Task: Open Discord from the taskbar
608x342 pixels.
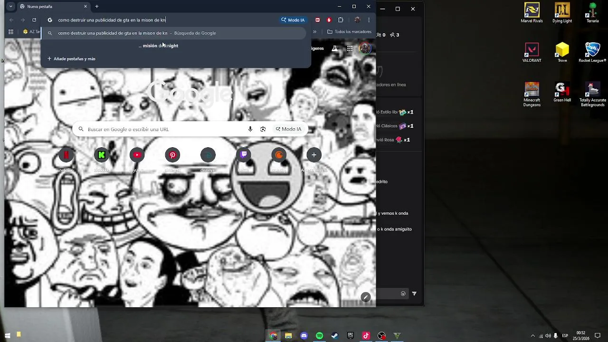Action: click(304, 336)
